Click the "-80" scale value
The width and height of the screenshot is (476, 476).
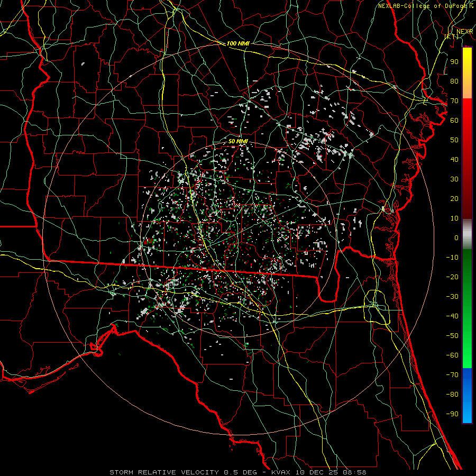[452, 395]
